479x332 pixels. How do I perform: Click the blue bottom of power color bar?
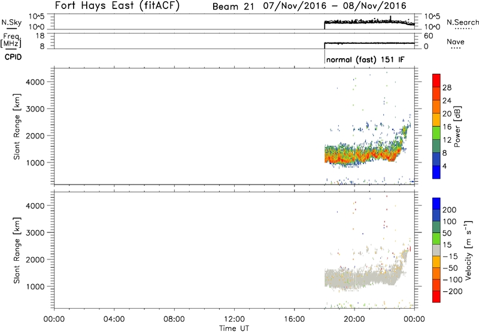click(436, 172)
